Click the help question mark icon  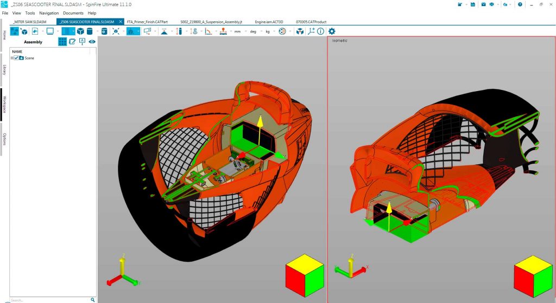(520, 4)
